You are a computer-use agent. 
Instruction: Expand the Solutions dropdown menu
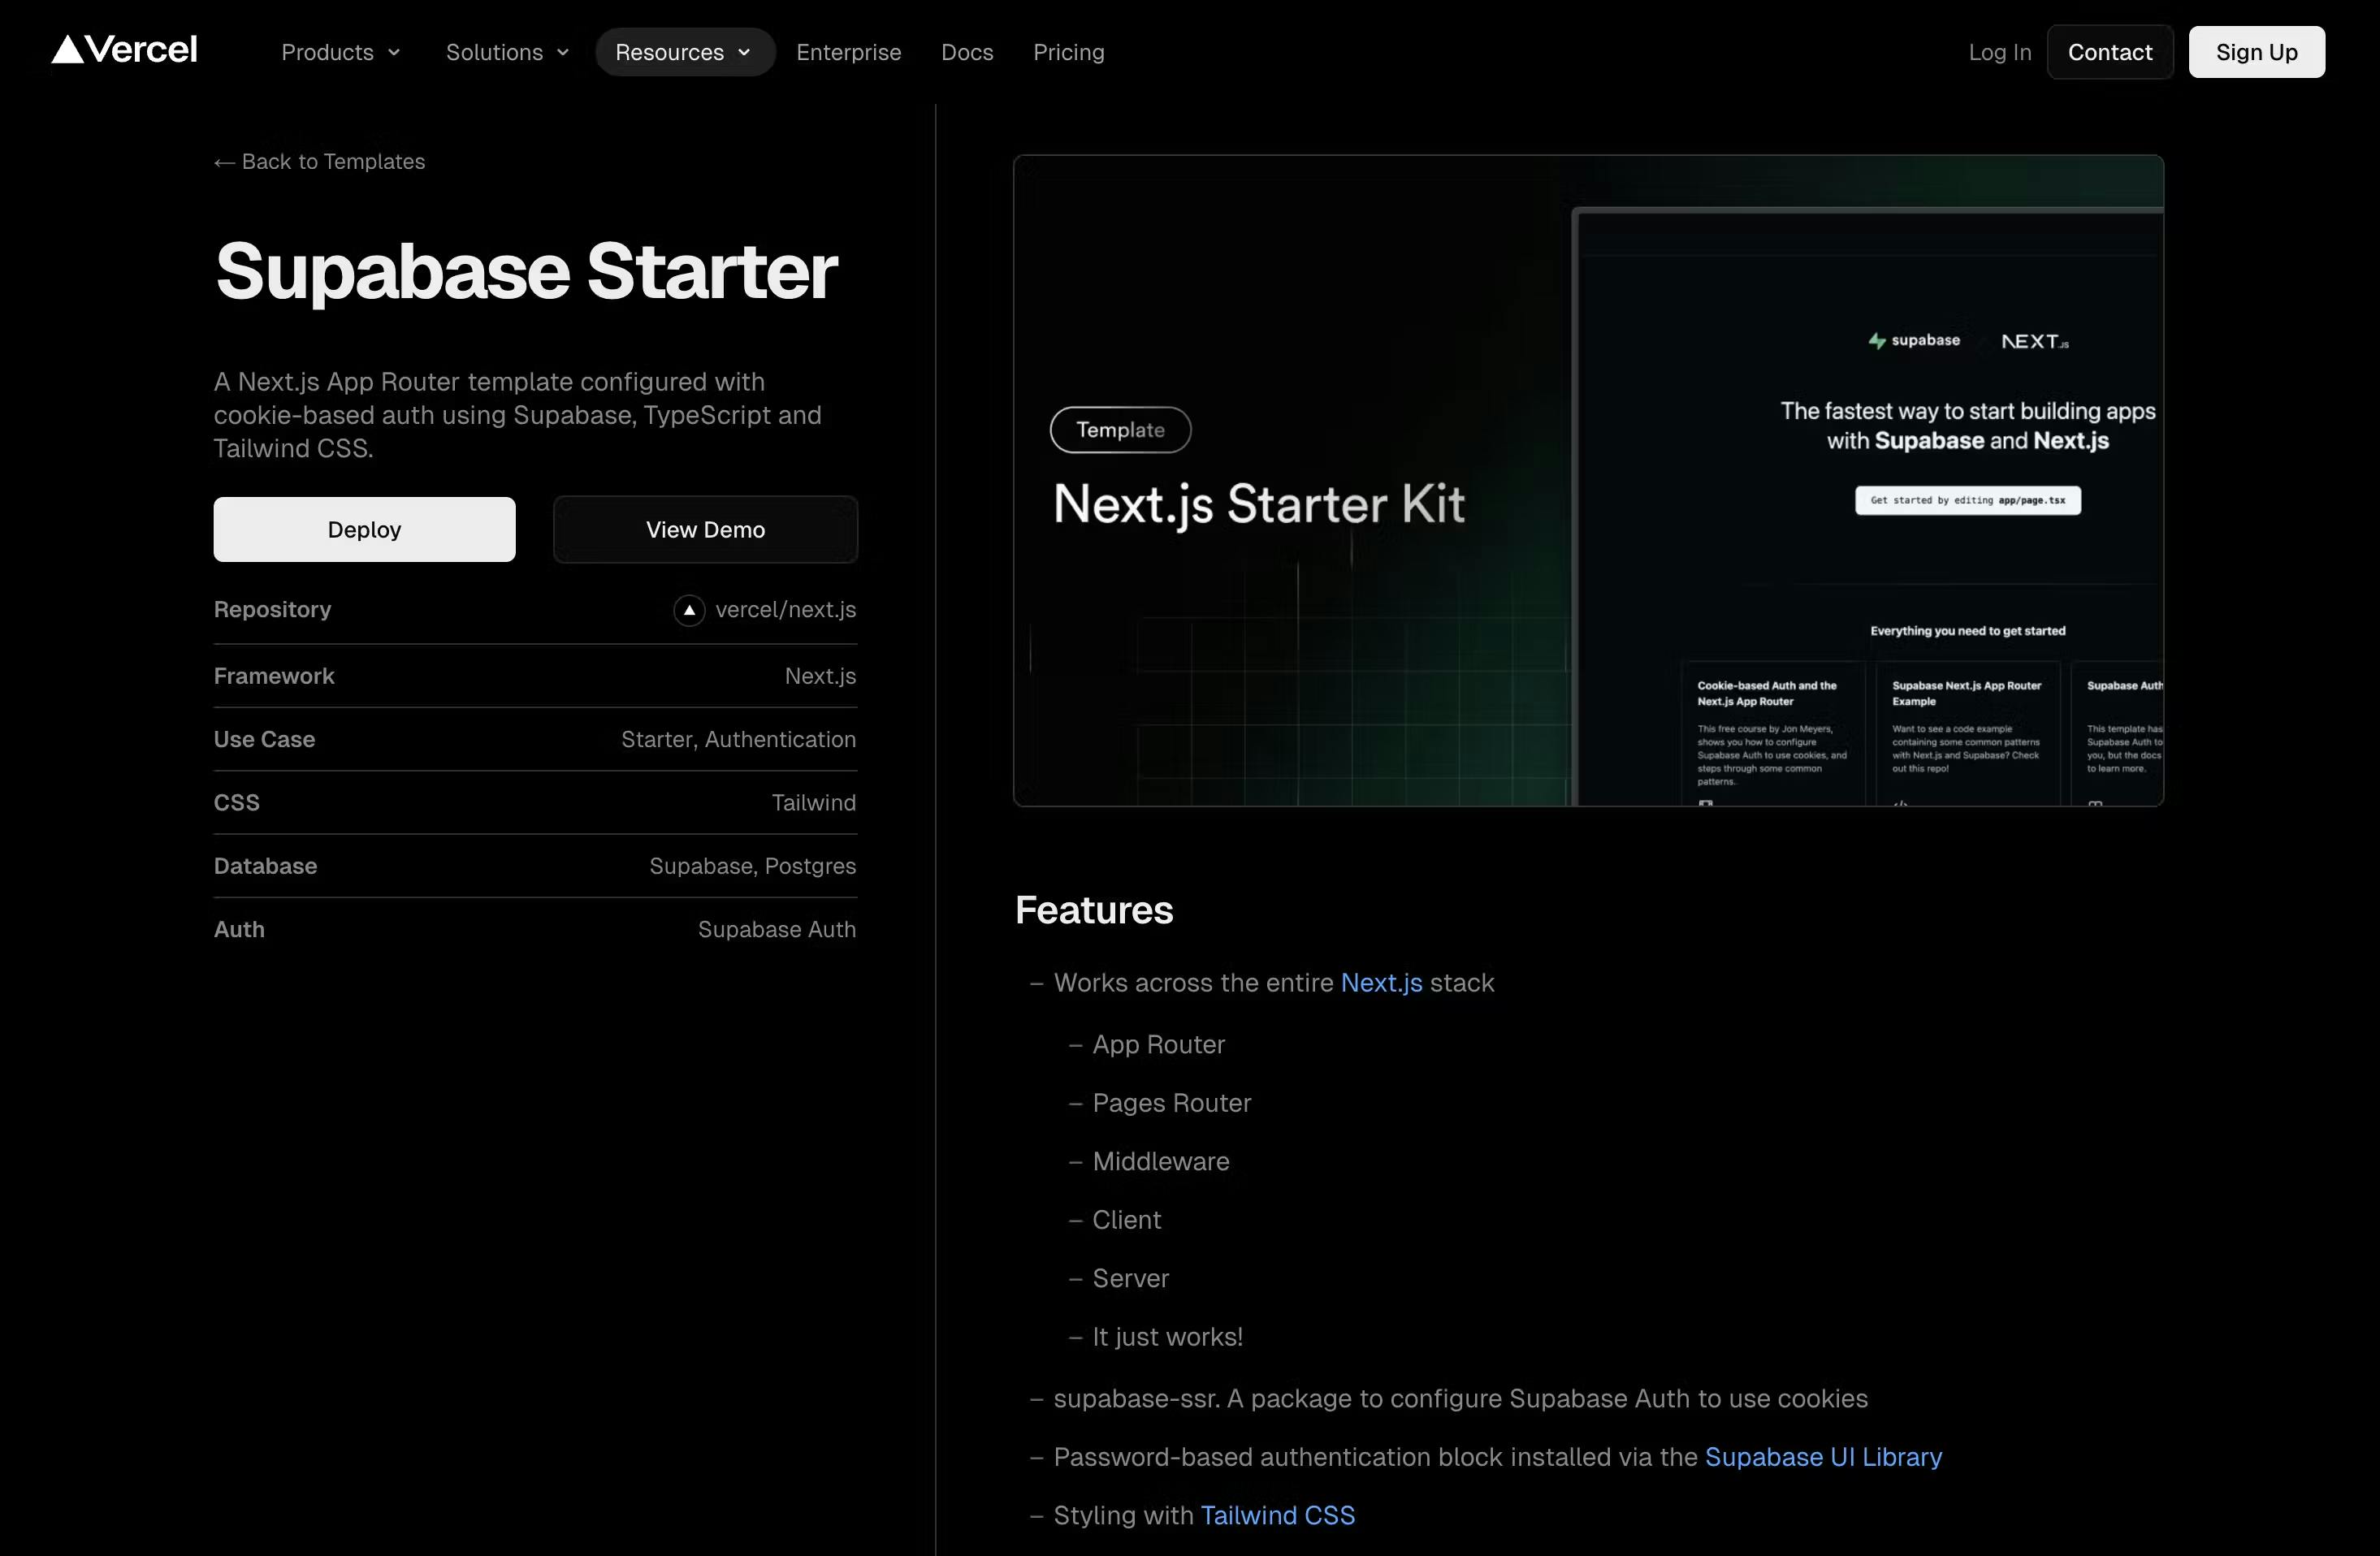[507, 52]
